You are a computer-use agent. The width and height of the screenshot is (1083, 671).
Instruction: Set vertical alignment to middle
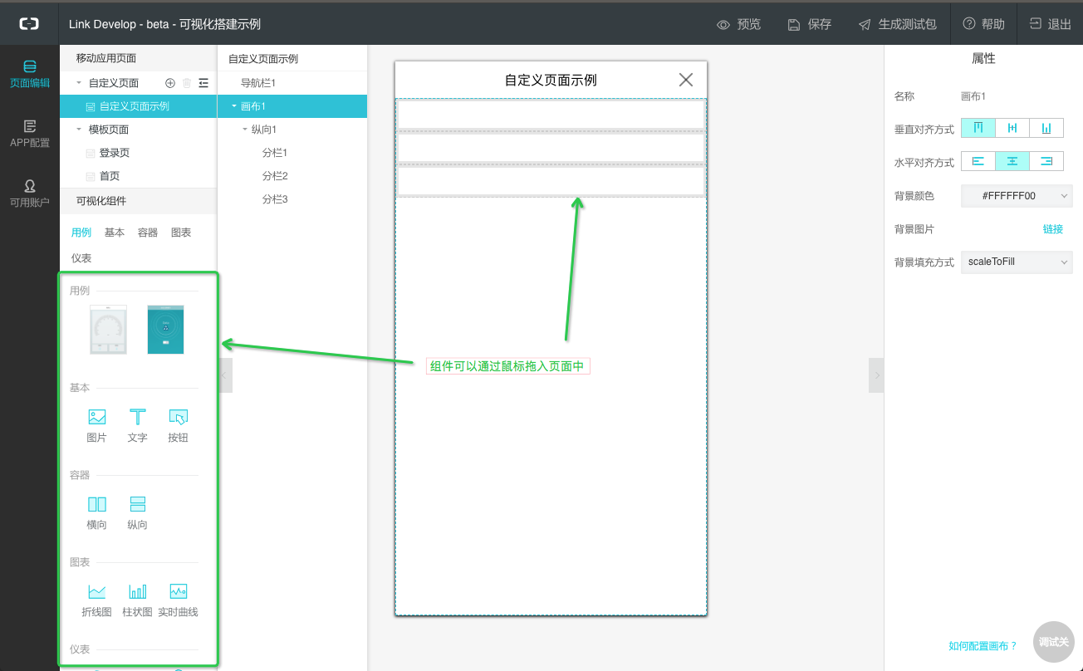pyautogui.click(x=1012, y=128)
